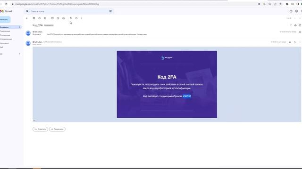The height and width of the screenshot is (169, 302).
Task: Click the Код 2FA subject title
Action: [38, 25]
